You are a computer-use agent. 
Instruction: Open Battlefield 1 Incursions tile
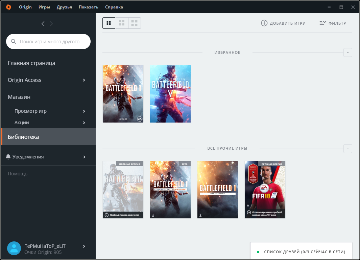[217, 190]
